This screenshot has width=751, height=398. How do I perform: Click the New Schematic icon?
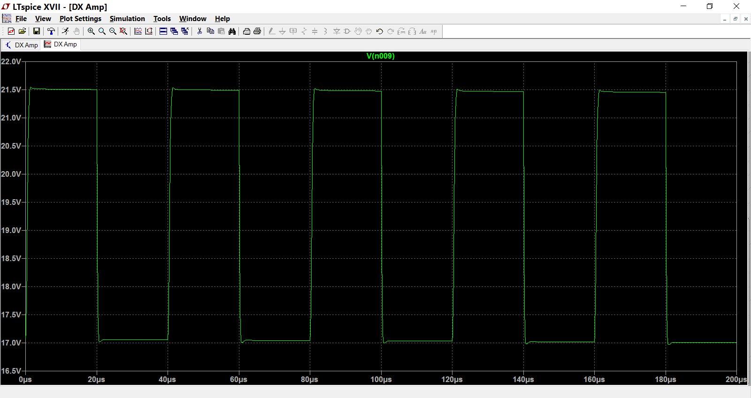[x=11, y=31]
